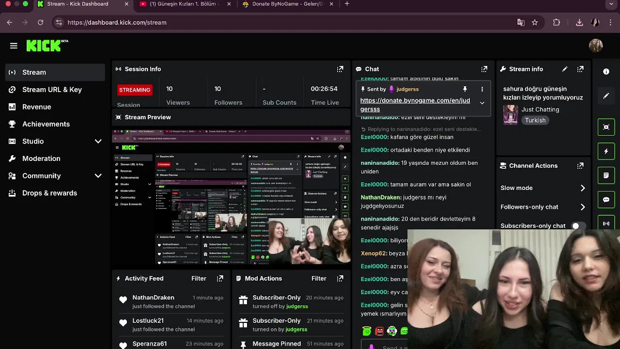
Task: Click the green emote below chat
Action: [367, 331]
